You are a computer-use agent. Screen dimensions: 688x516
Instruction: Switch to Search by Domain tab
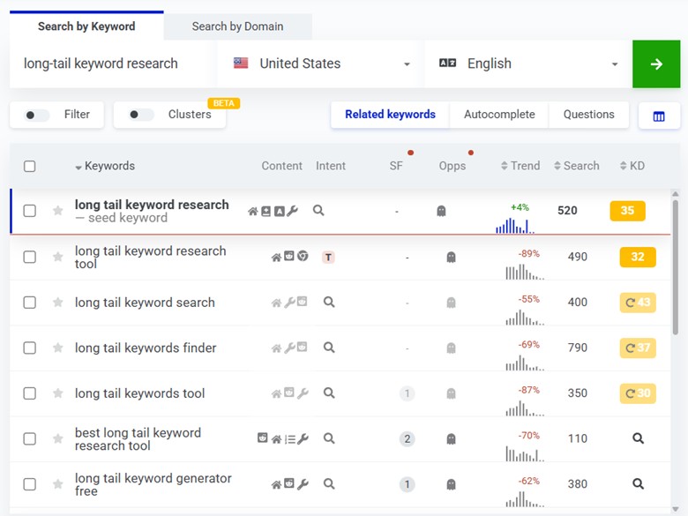click(237, 26)
